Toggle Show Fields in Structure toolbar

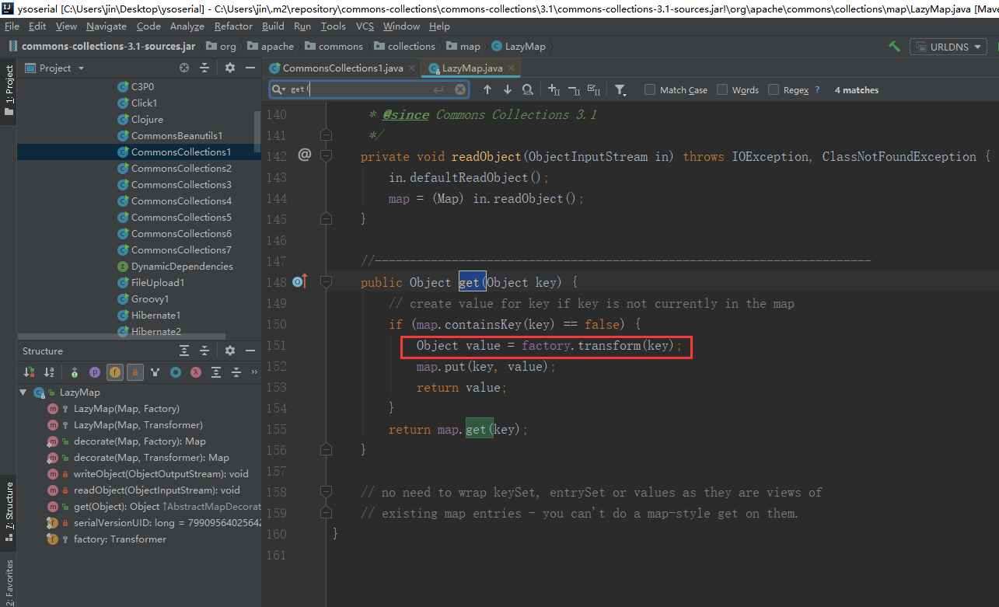coord(115,372)
